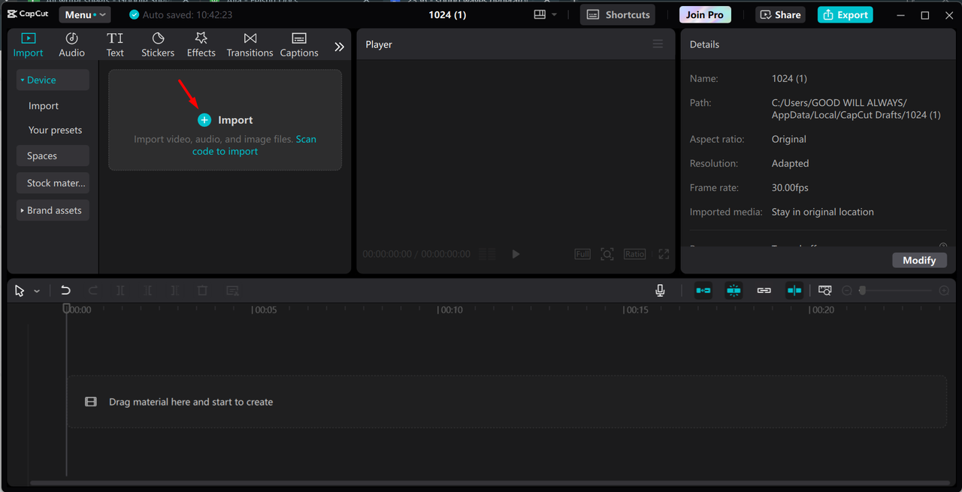Show more tabs with double-chevron icon

[339, 47]
